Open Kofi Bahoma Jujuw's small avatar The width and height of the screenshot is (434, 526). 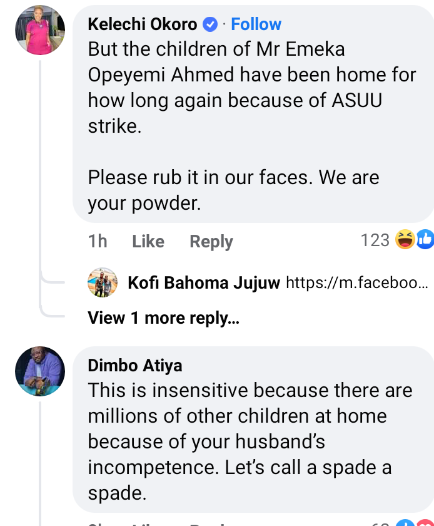[x=103, y=282]
